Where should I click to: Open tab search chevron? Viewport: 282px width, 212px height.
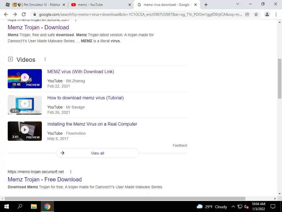pos(238,4)
